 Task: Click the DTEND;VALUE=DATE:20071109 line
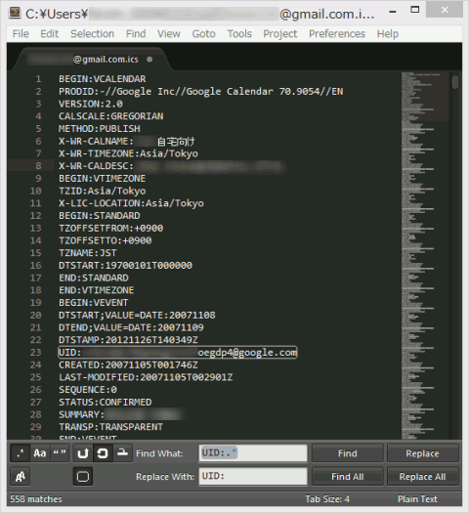131,327
